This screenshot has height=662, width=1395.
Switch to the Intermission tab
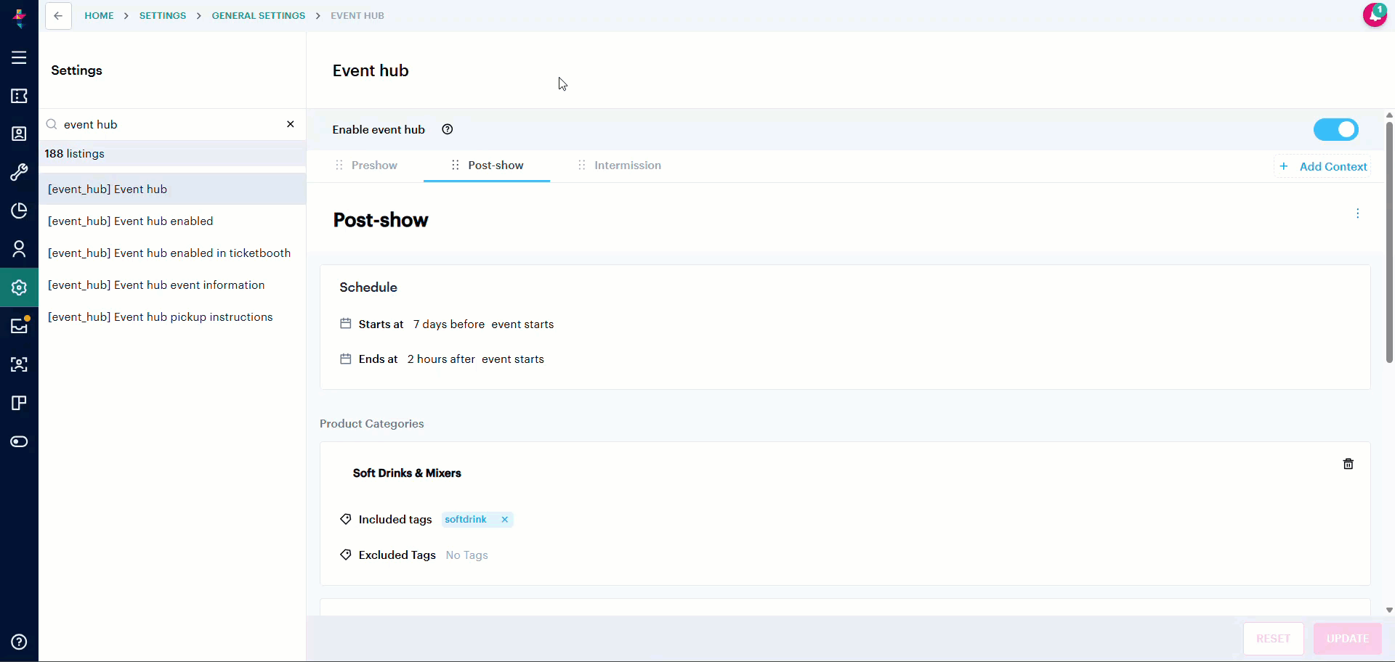[x=628, y=165]
